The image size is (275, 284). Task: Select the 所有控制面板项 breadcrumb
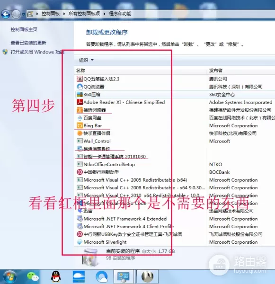pyautogui.click(x=84, y=14)
